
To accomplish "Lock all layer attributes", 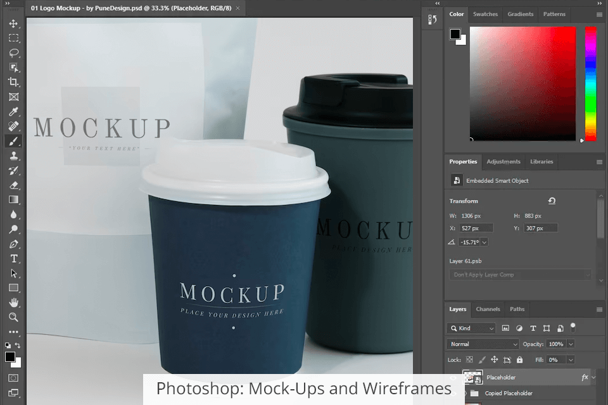I will click(519, 359).
